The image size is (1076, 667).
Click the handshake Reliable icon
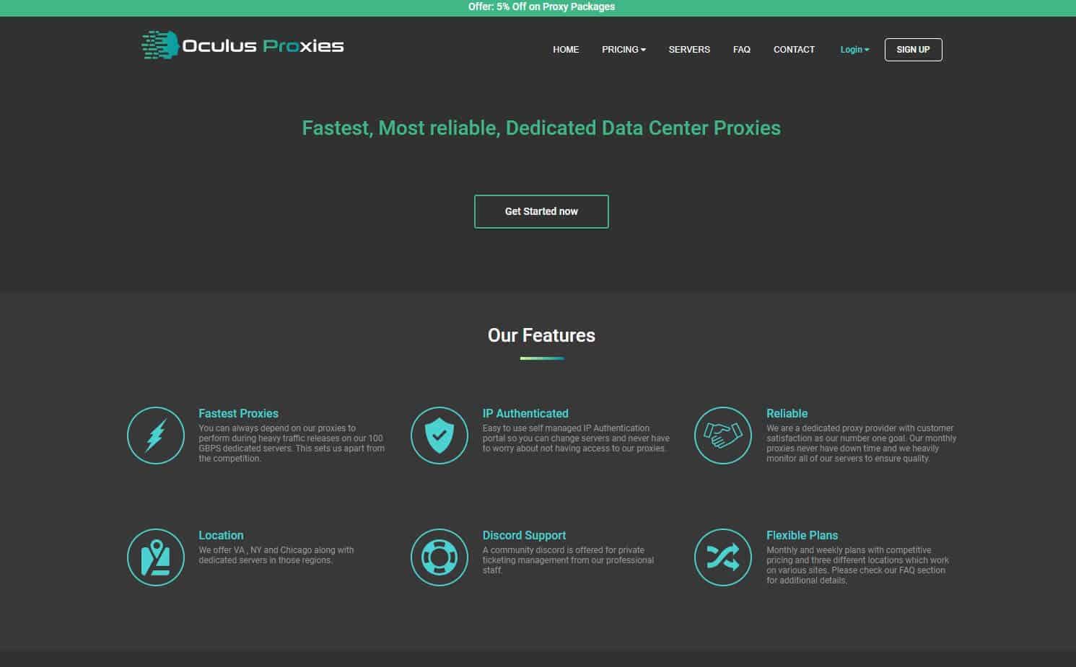723,436
